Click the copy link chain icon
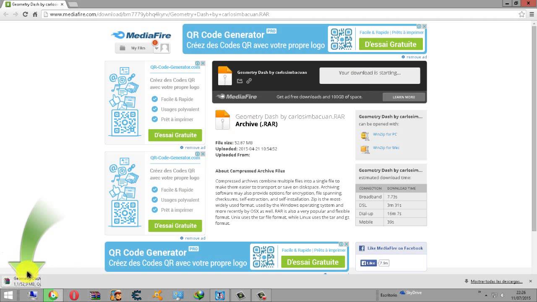 [x=249, y=81]
